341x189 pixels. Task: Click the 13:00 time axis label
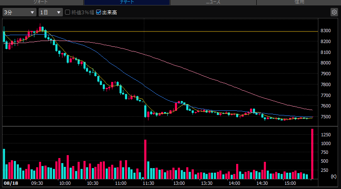tap(179, 183)
